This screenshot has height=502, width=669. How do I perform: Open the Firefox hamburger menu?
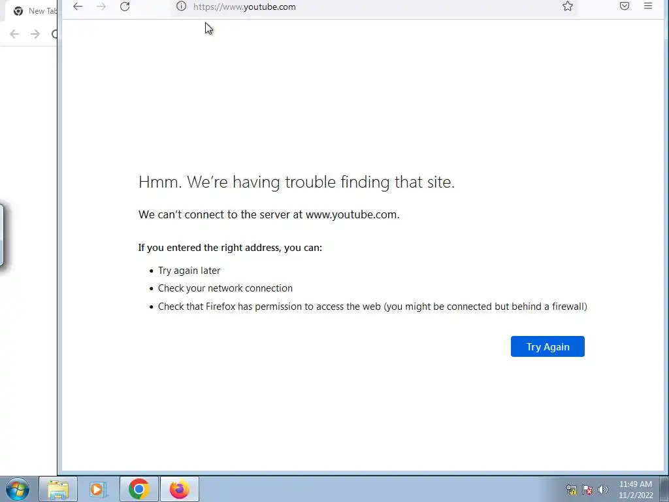tap(647, 7)
